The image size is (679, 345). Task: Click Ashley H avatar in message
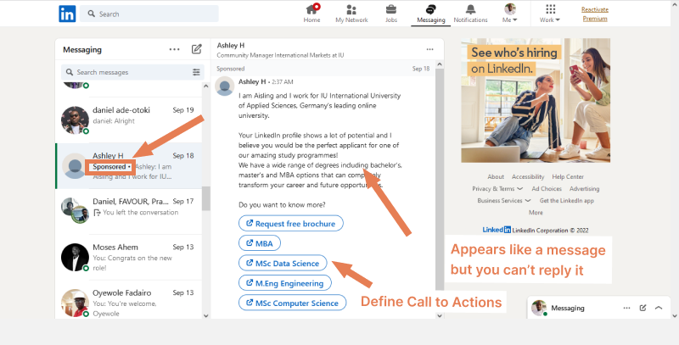click(x=225, y=86)
